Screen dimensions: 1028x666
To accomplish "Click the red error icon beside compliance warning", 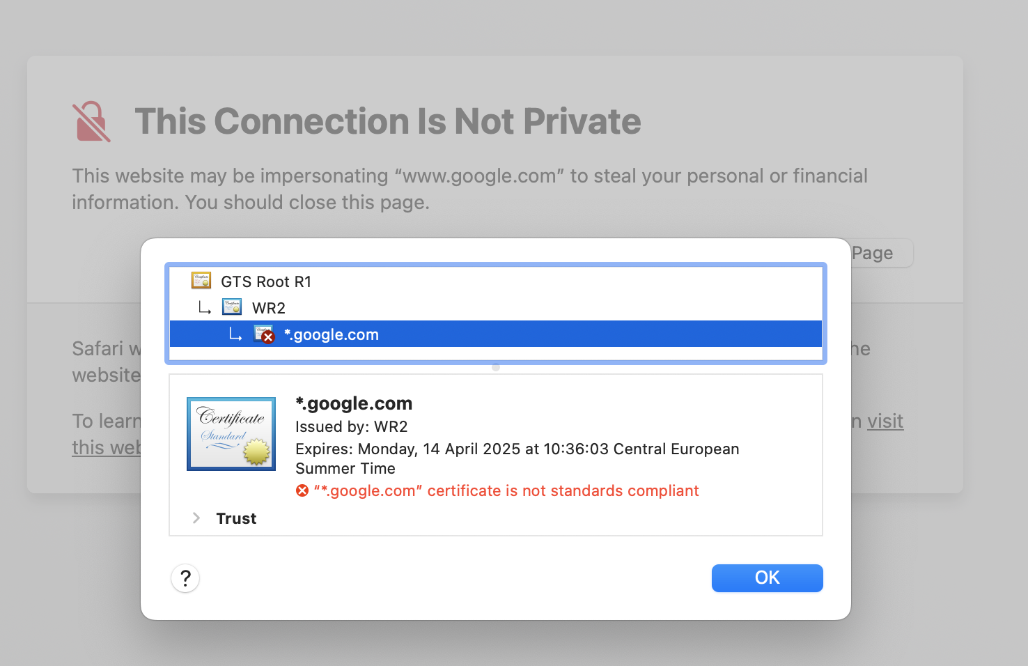I will coord(302,491).
